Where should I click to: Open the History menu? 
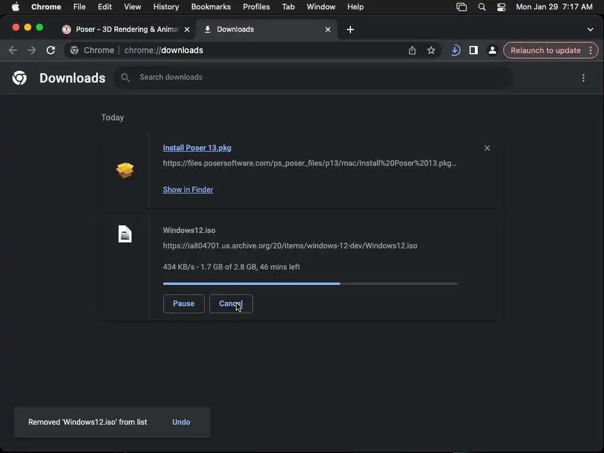click(x=166, y=7)
